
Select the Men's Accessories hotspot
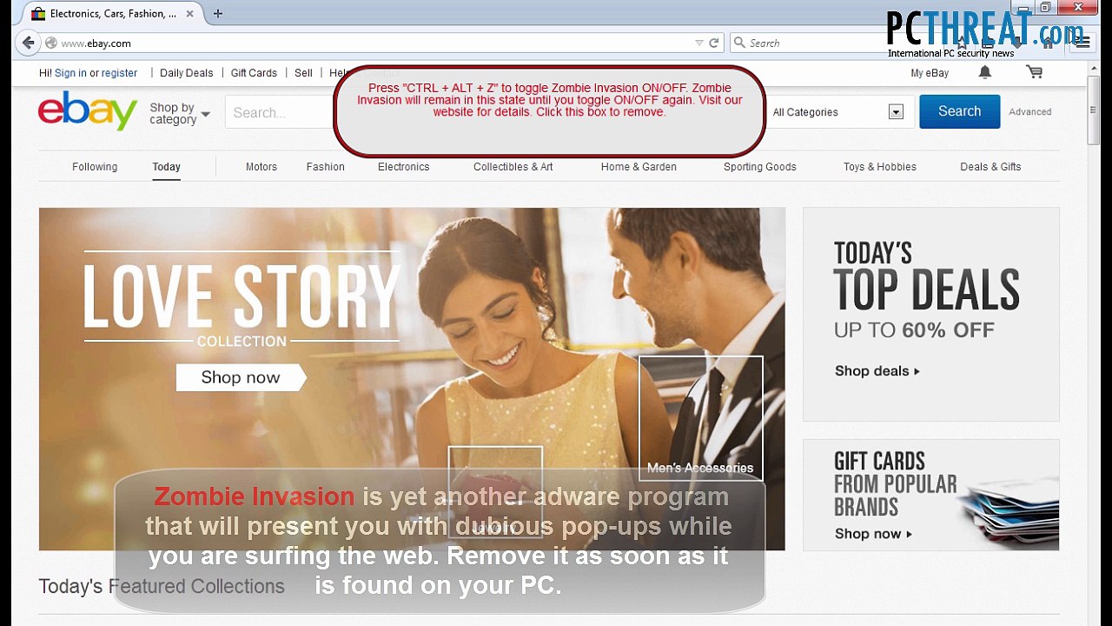click(700, 417)
